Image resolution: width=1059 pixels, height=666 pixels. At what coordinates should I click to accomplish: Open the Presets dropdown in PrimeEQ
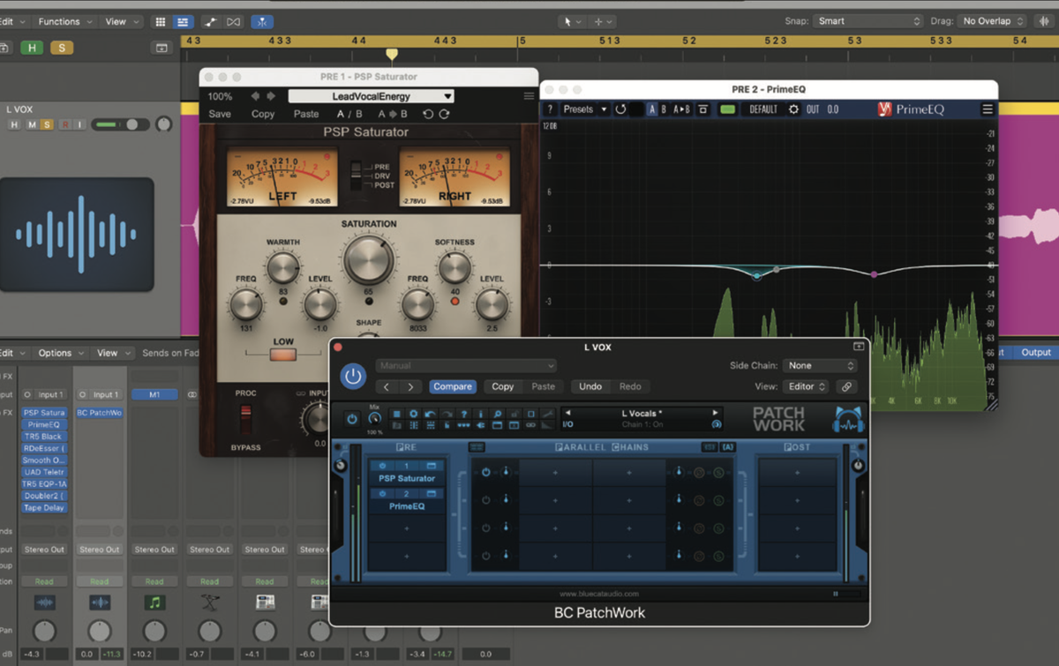point(582,109)
